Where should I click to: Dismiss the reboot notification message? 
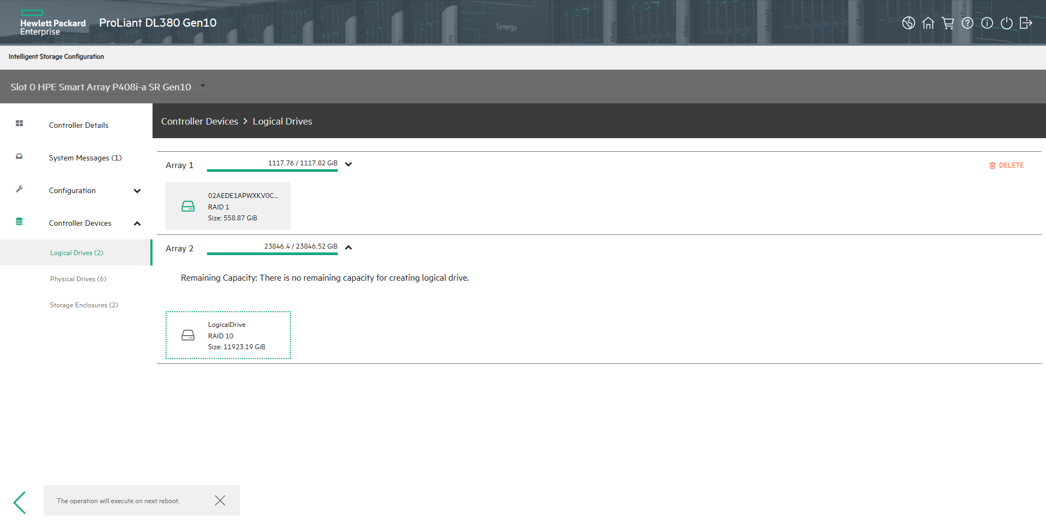tap(220, 500)
